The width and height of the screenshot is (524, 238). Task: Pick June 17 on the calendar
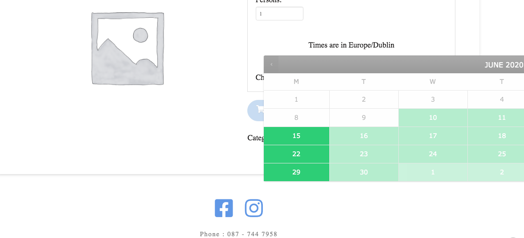click(x=433, y=136)
